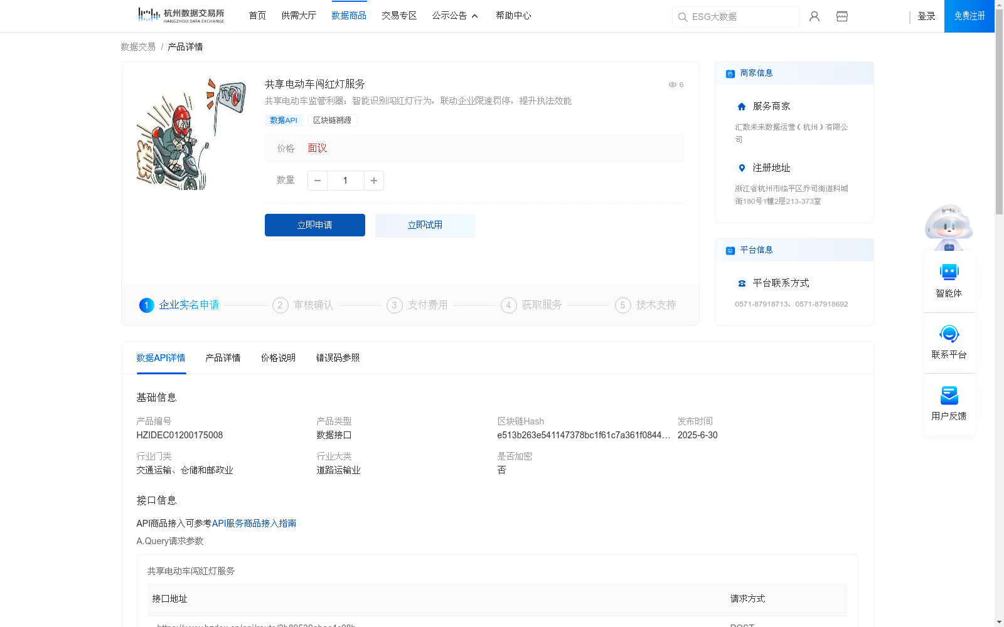
Task: Switch to the 错误码参照 tab
Action: (x=338, y=358)
